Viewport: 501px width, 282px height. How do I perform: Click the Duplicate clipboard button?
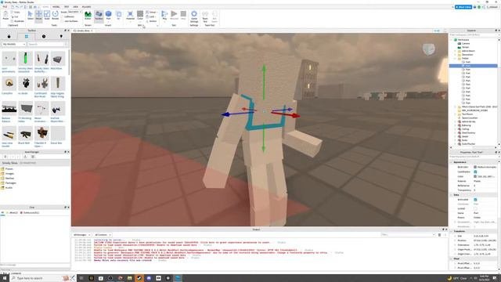click(x=17, y=21)
